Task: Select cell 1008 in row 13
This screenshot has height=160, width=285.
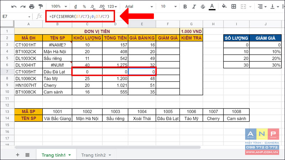Action: coord(237,112)
